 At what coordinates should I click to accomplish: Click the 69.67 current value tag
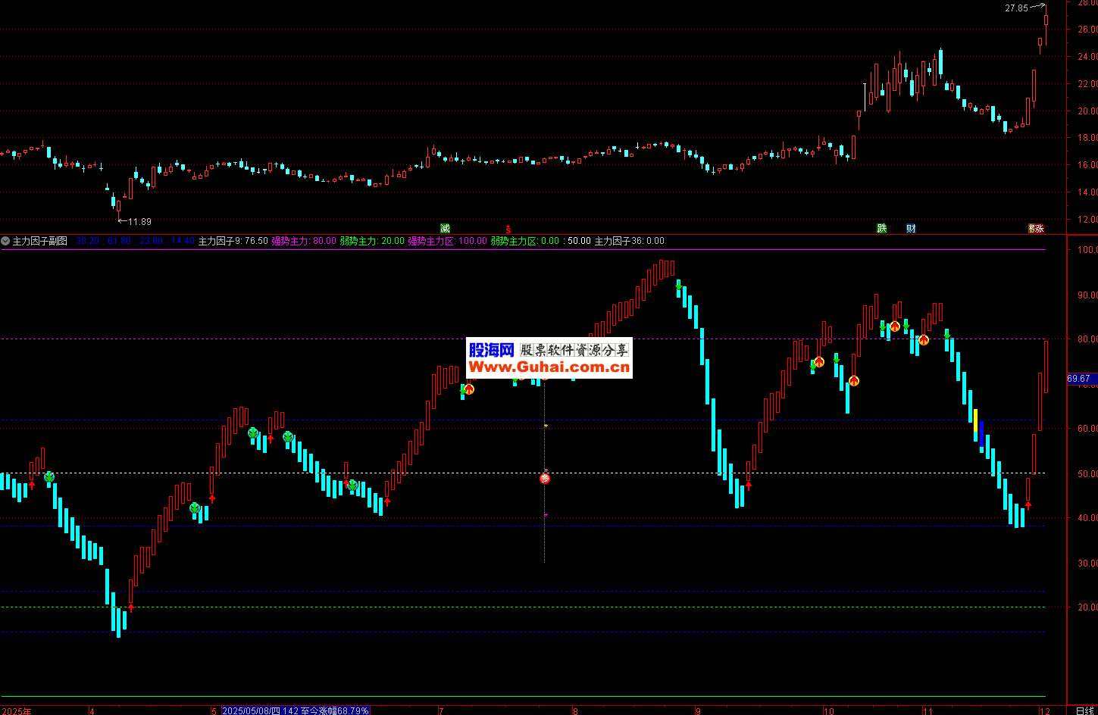click(1079, 379)
